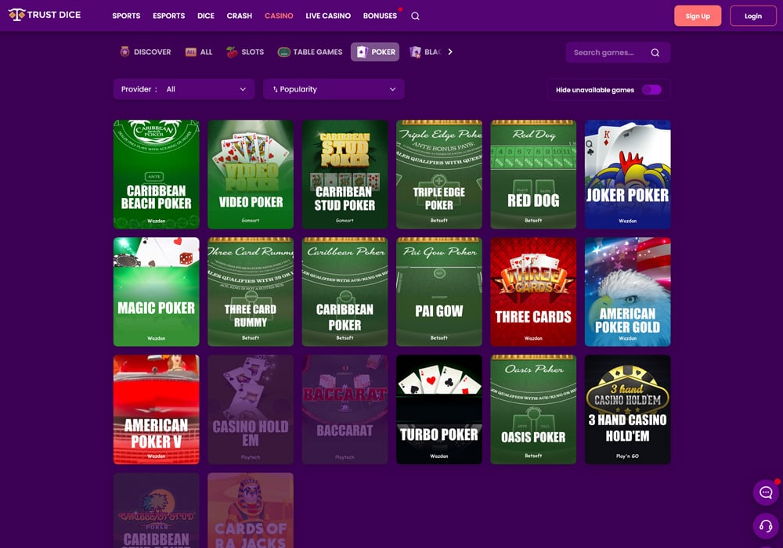Expand more categories with right chevron
The height and width of the screenshot is (548, 783).
[x=450, y=52]
